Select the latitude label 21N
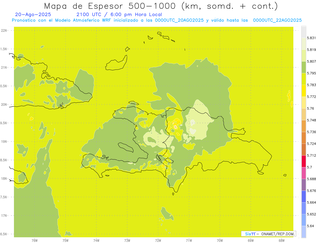316x244 pixels. click(x=4, y=67)
